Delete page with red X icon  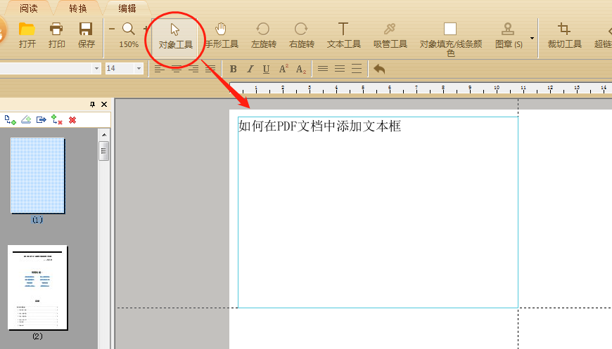(x=72, y=120)
